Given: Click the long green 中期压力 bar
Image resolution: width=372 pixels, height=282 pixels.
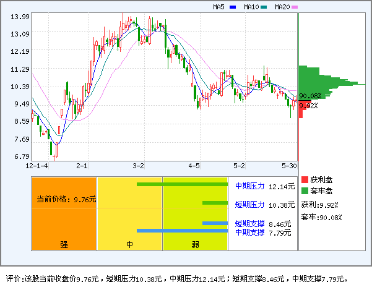Looking at the screenshot, I should pos(182,184).
